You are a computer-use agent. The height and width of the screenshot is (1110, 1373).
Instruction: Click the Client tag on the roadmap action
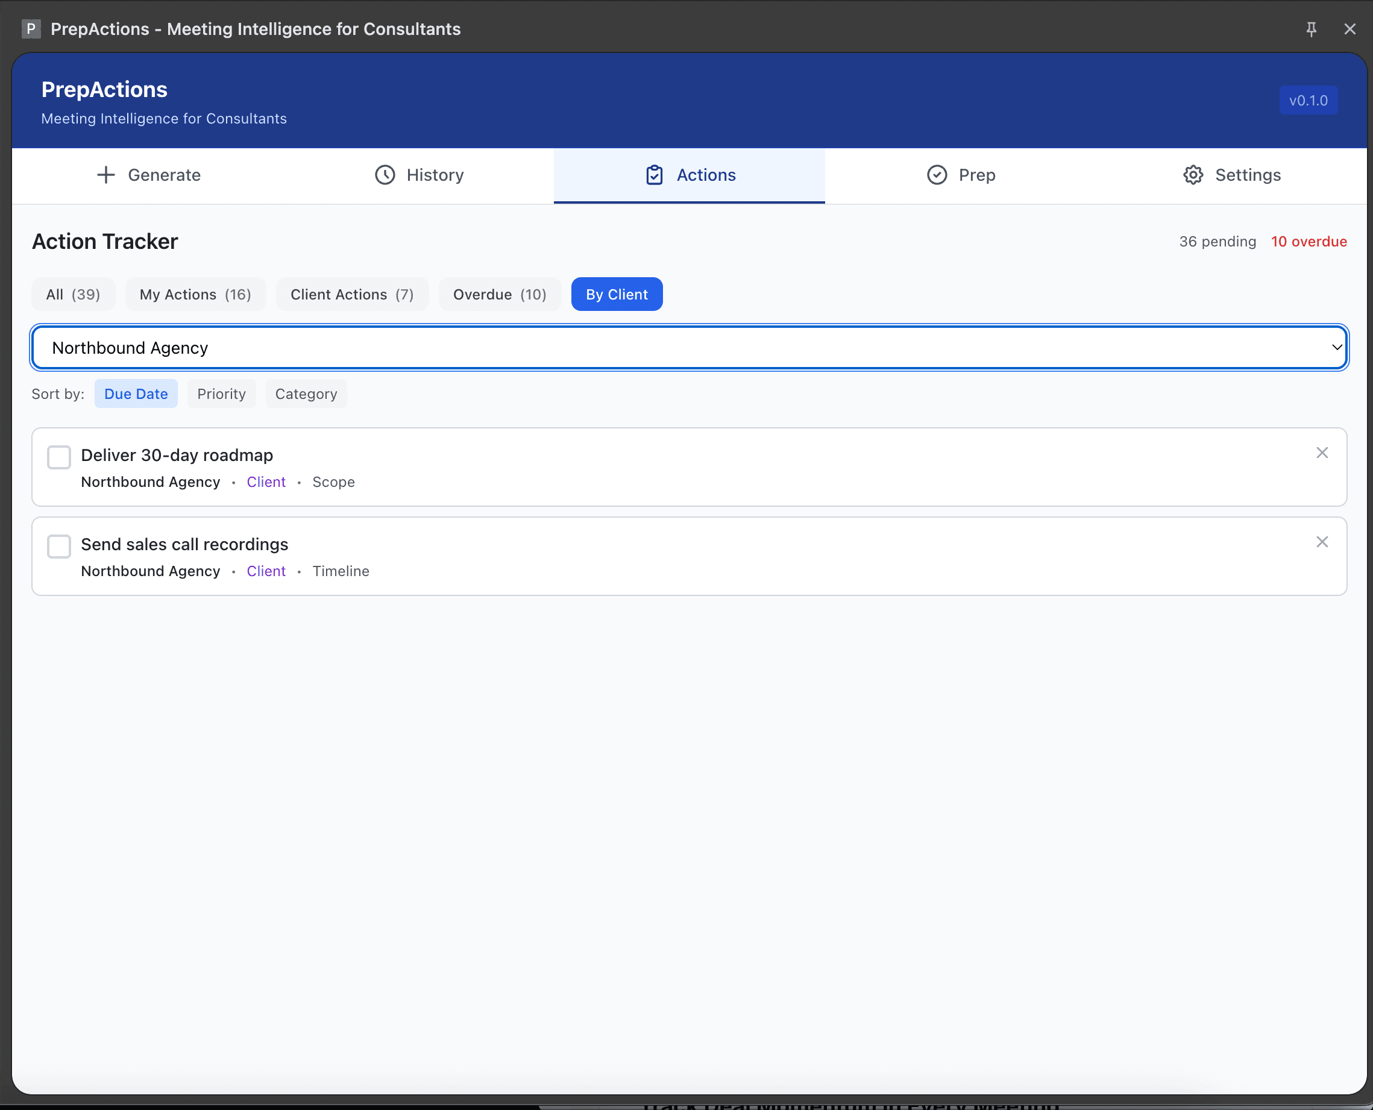(x=266, y=481)
